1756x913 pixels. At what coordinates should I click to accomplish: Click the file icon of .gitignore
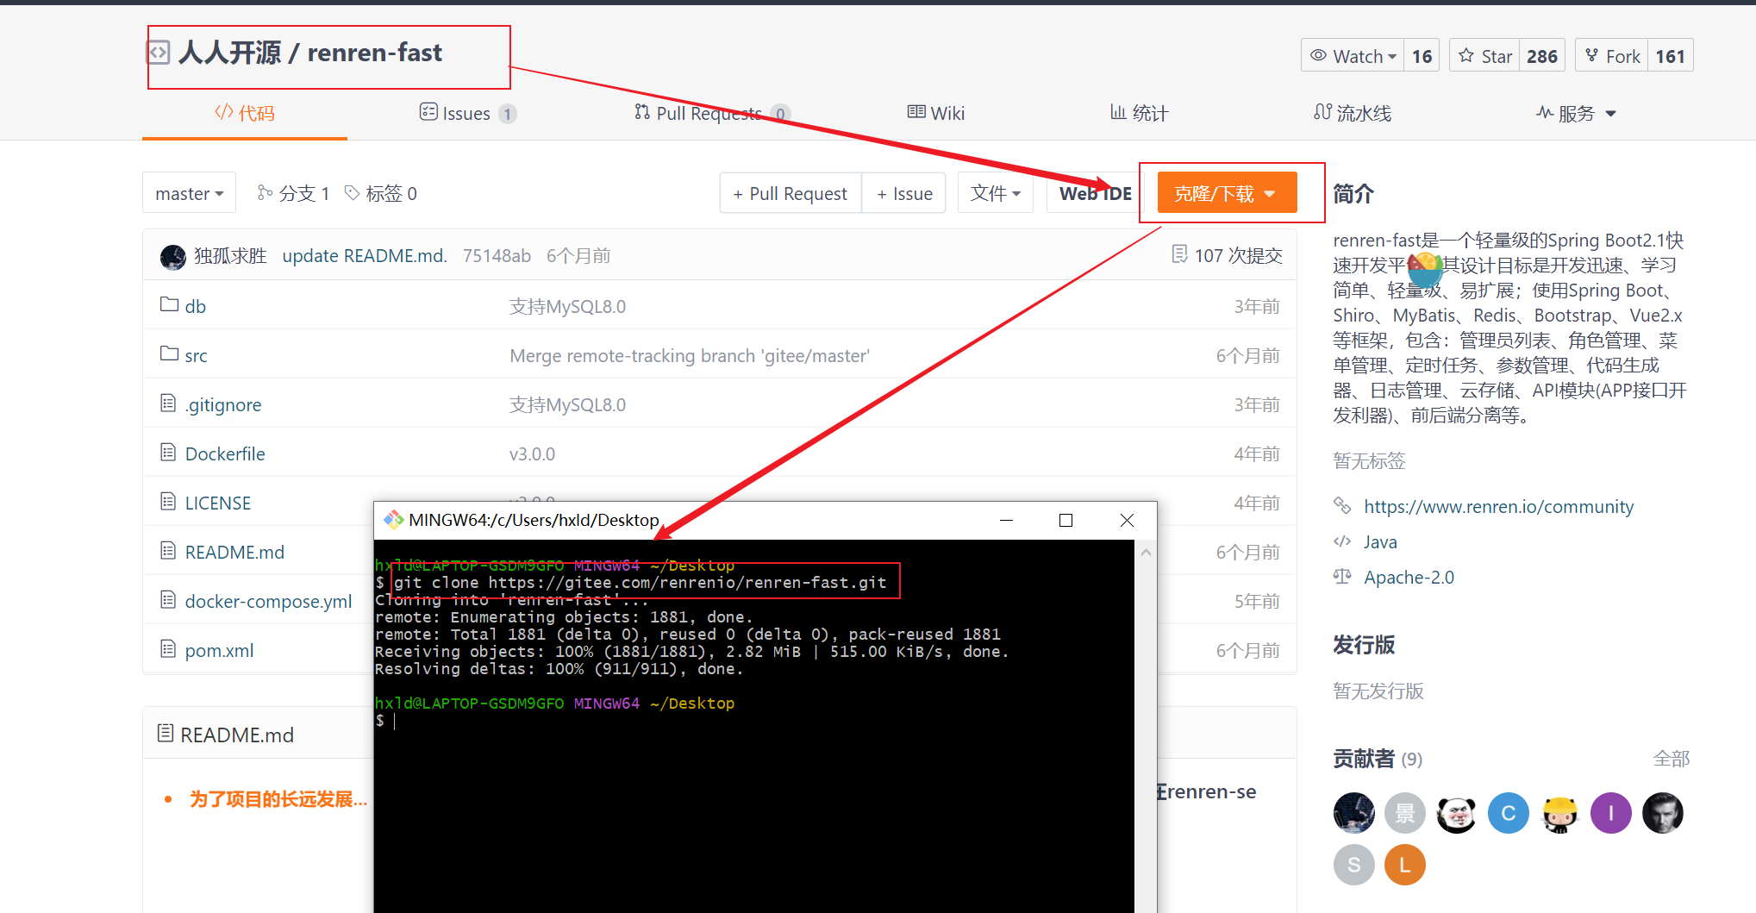point(168,403)
